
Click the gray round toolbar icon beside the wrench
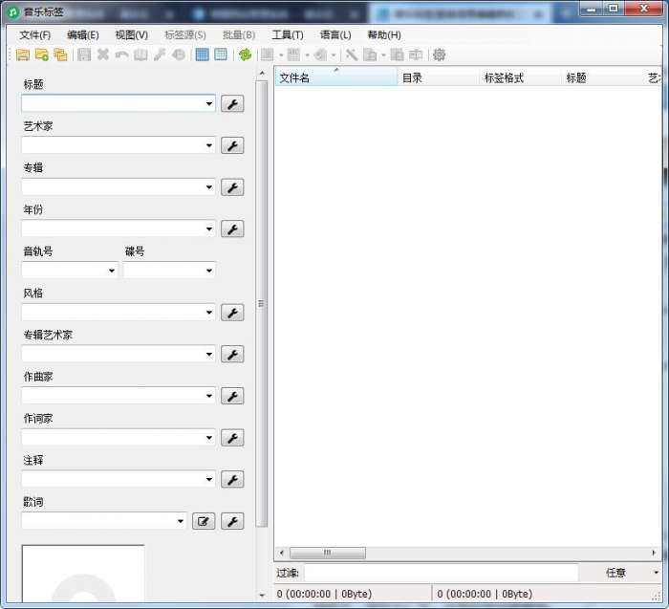tap(179, 54)
